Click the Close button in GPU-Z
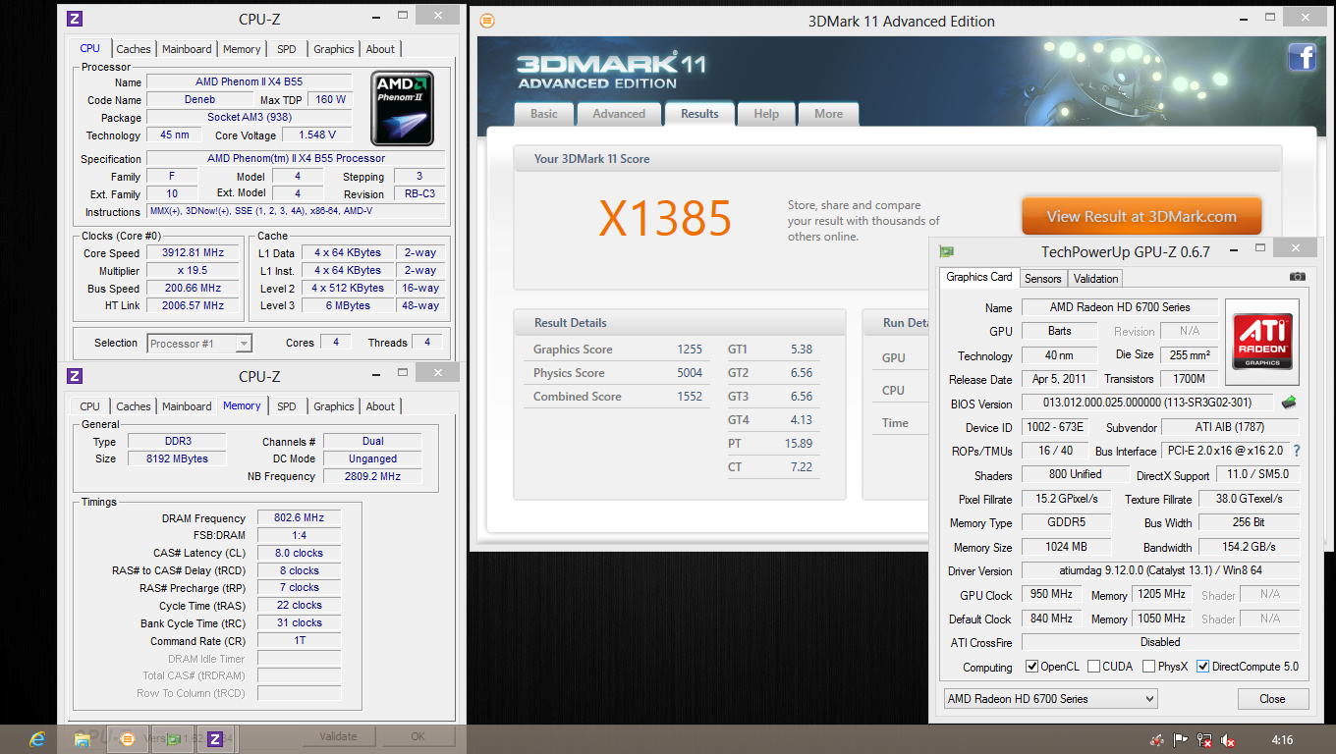Image resolution: width=1336 pixels, height=754 pixels. (x=1272, y=699)
